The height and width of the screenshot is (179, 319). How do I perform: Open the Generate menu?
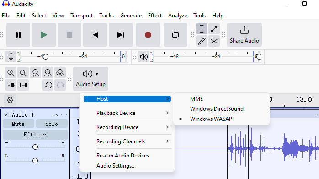click(131, 16)
